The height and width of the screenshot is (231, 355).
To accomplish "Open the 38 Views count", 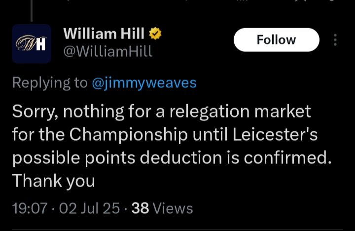I will (x=162, y=208).
